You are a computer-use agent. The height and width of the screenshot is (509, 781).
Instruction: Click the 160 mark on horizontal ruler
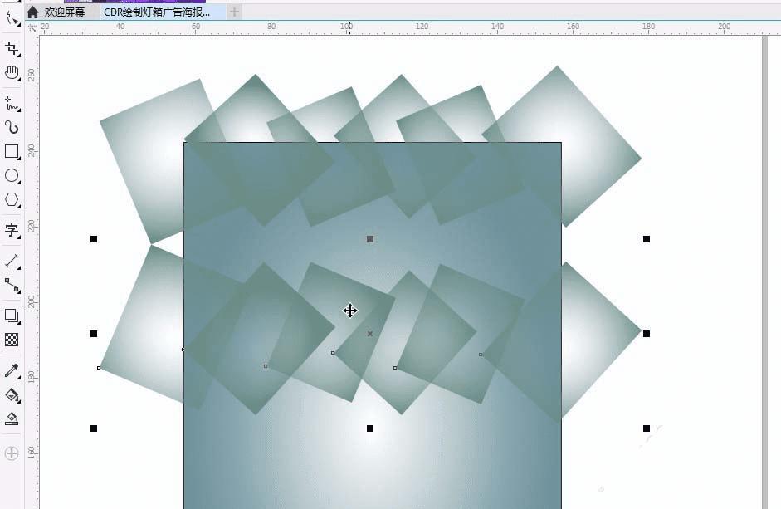tap(573, 26)
